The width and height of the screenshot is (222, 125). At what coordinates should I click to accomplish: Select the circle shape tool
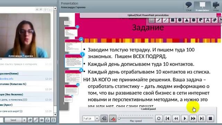pyautogui.click(x=180, y=20)
